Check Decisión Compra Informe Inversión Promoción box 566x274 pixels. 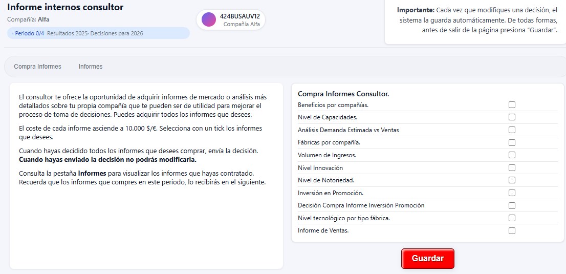(512, 205)
